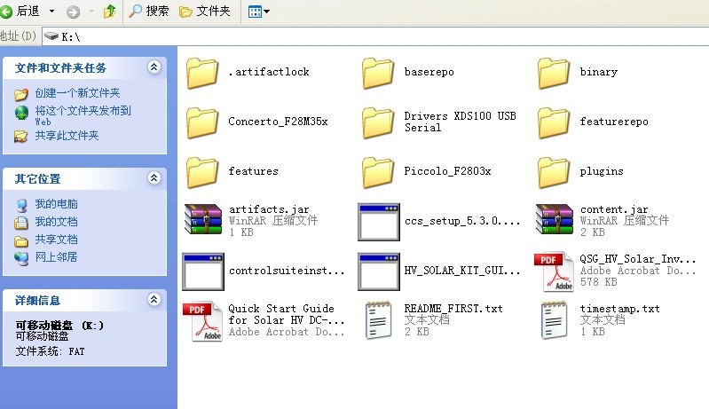This screenshot has height=409, width=709.
Task: Select the .artifactlock folder icon
Action: pyautogui.click(x=202, y=73)
